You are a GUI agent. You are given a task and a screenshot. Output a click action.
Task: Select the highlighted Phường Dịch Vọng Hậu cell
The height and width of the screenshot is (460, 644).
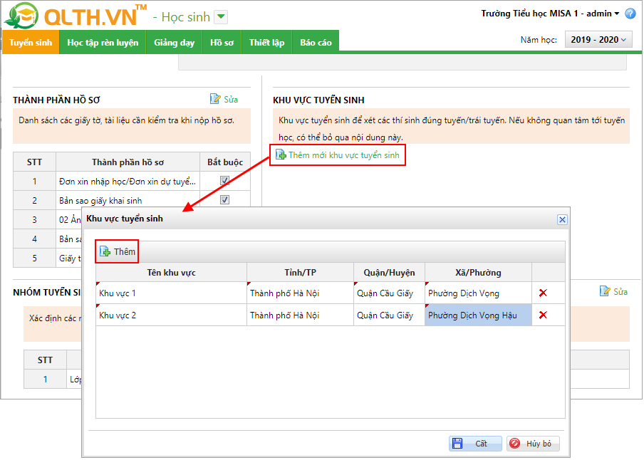479,315
